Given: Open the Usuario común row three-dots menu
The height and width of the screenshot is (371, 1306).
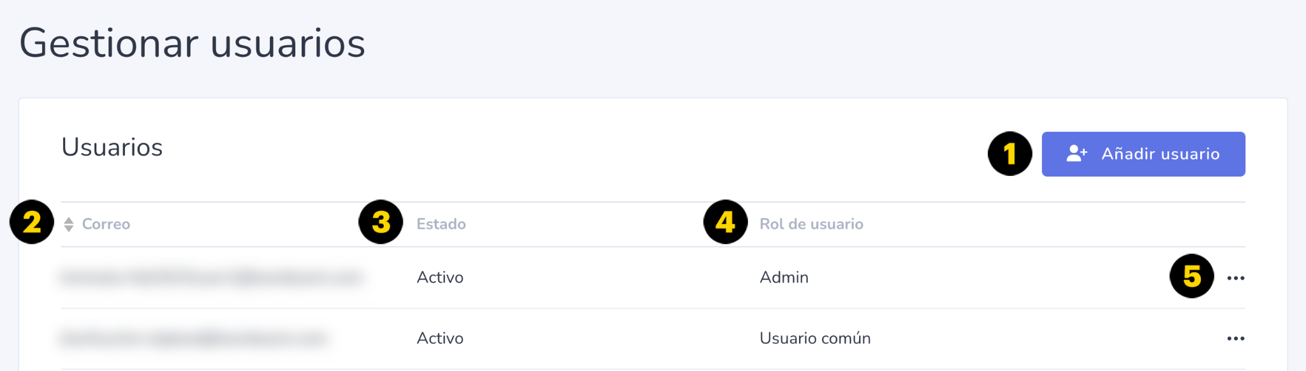Looking at the screenshot, I should point(1236,338).
